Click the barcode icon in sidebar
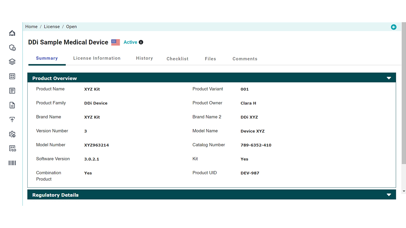Image resolution: width=406 pixels, height=228 pixels. 12,163
